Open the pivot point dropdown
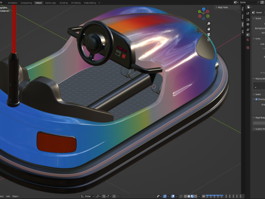265x199 pixels. 98,196
